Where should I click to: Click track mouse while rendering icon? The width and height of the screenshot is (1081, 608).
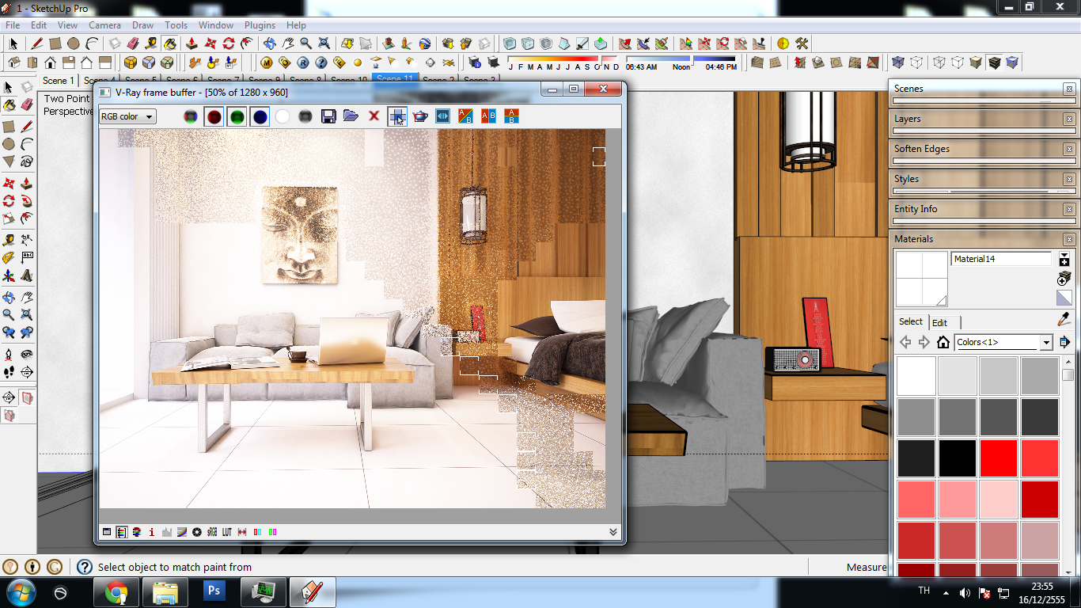(x=397, y=116)
